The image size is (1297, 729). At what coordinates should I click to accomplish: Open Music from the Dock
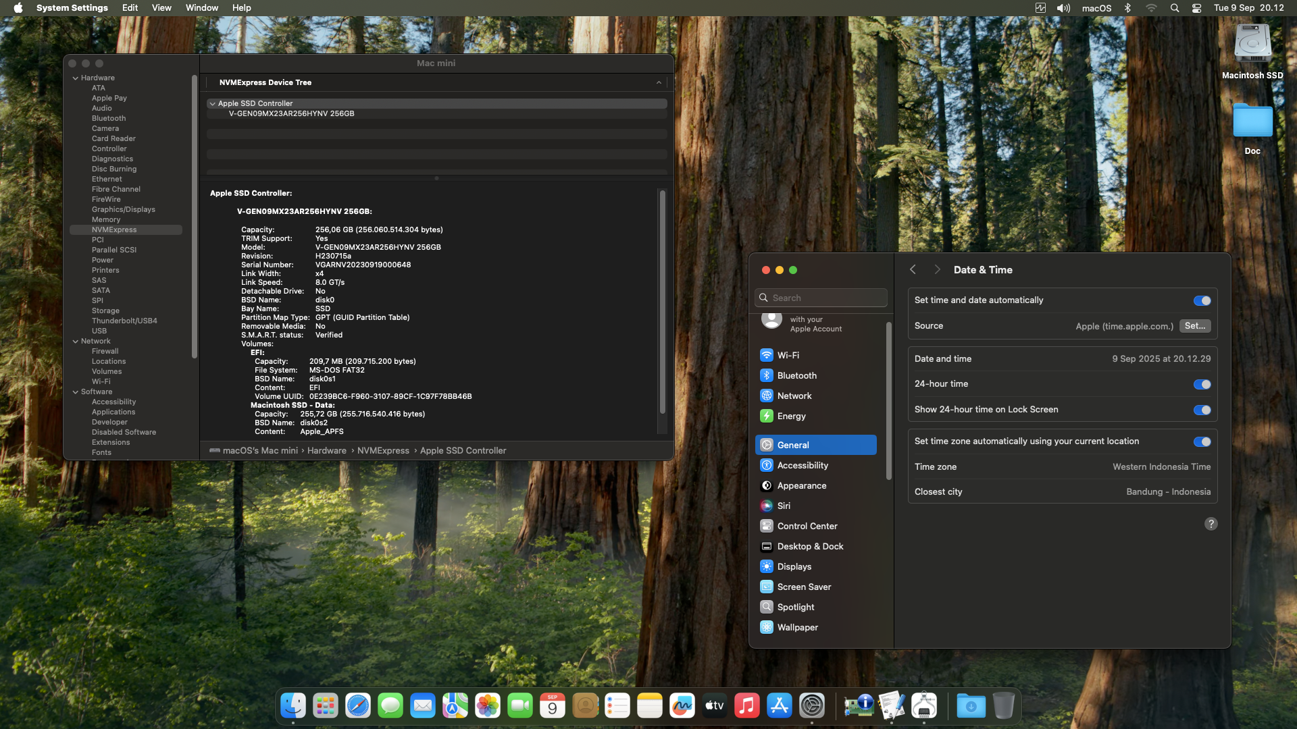tap(747, 706)
